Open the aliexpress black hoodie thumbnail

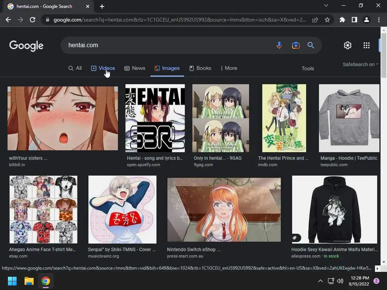pos(335,210)
